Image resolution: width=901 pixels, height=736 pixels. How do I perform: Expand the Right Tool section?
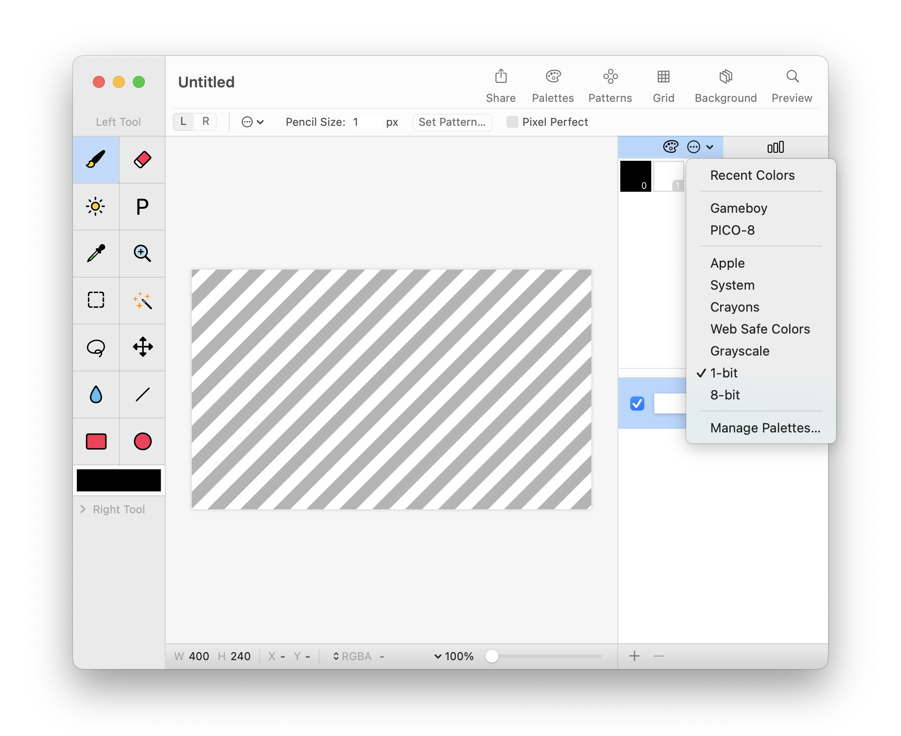[x=83, y=509]
